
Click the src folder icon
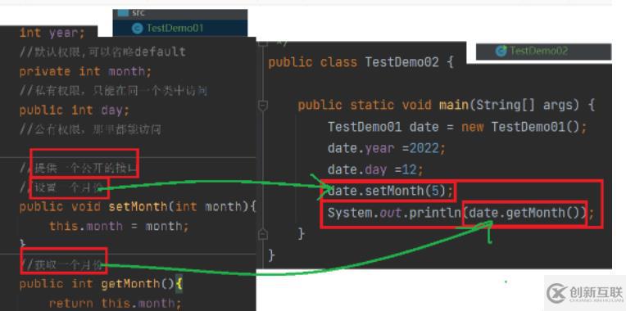tap(124, 13)
